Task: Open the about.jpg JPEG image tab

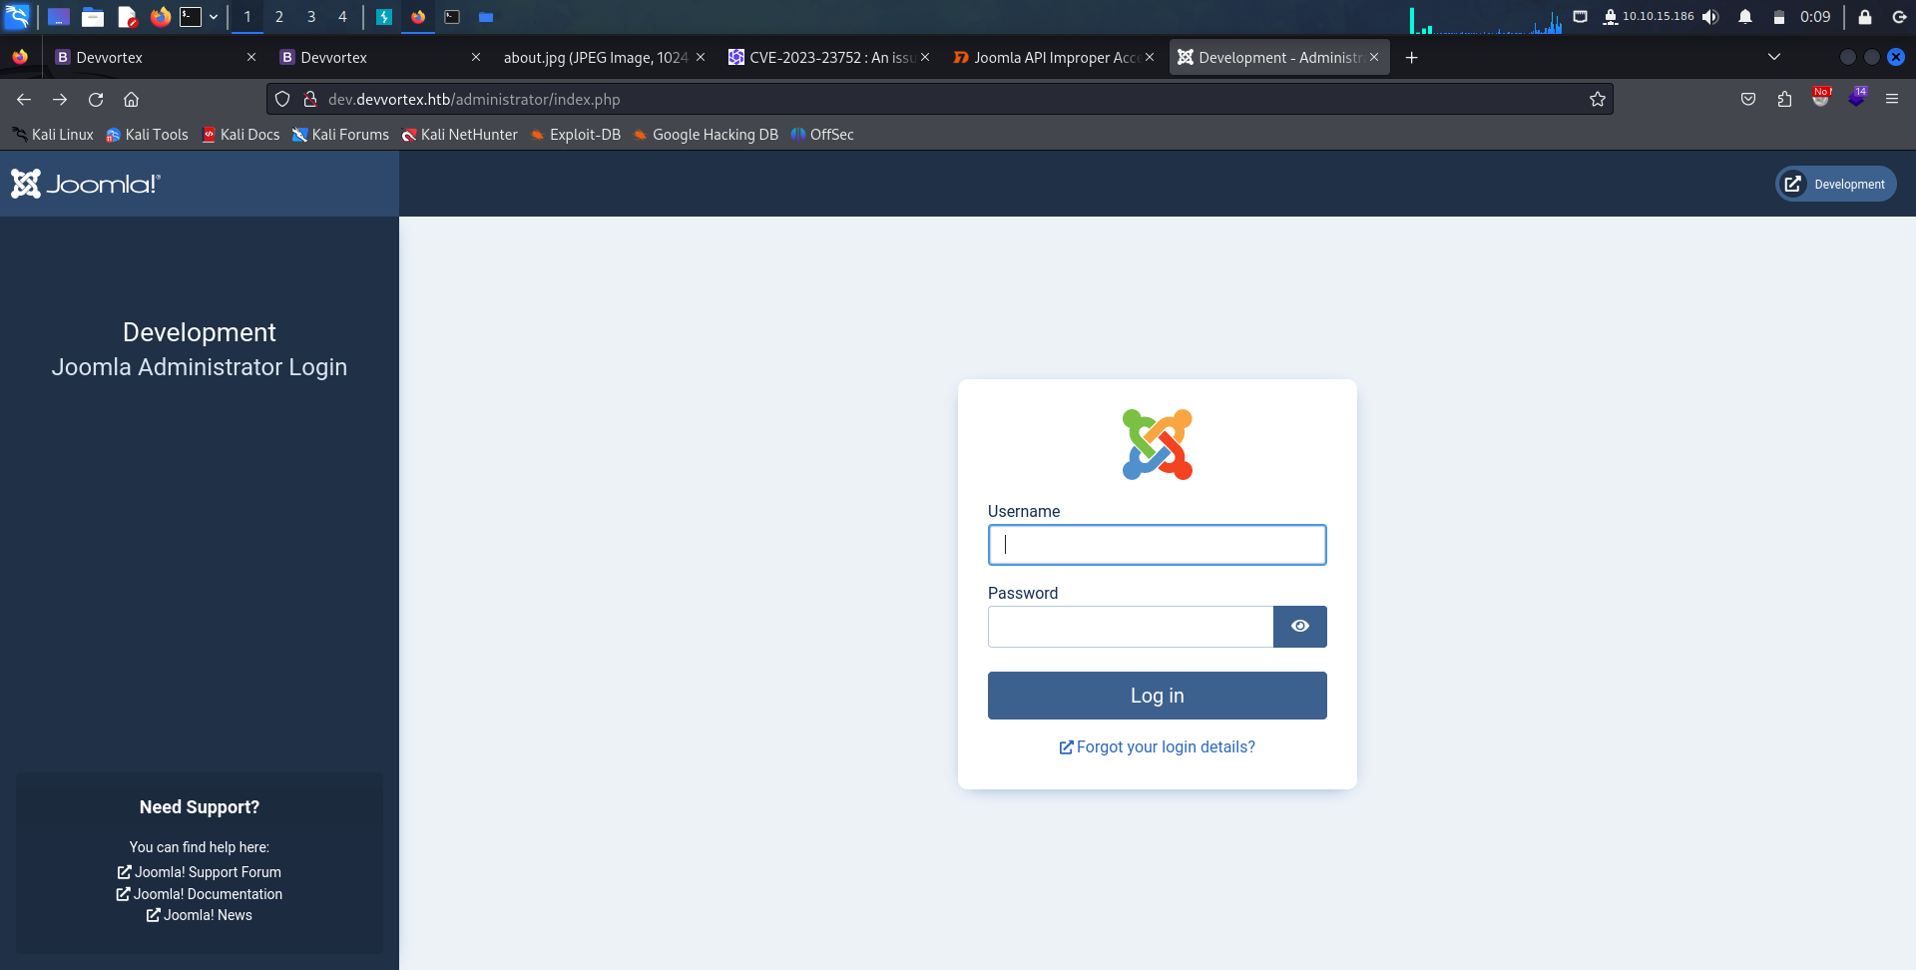Action: 596,57
